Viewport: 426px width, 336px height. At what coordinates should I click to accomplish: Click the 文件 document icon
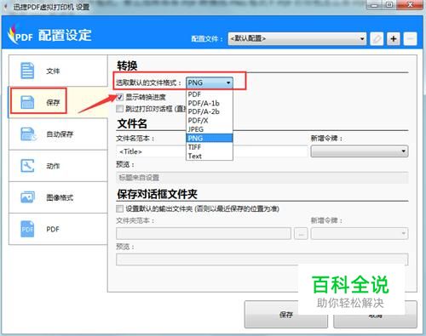coord(27,71)
